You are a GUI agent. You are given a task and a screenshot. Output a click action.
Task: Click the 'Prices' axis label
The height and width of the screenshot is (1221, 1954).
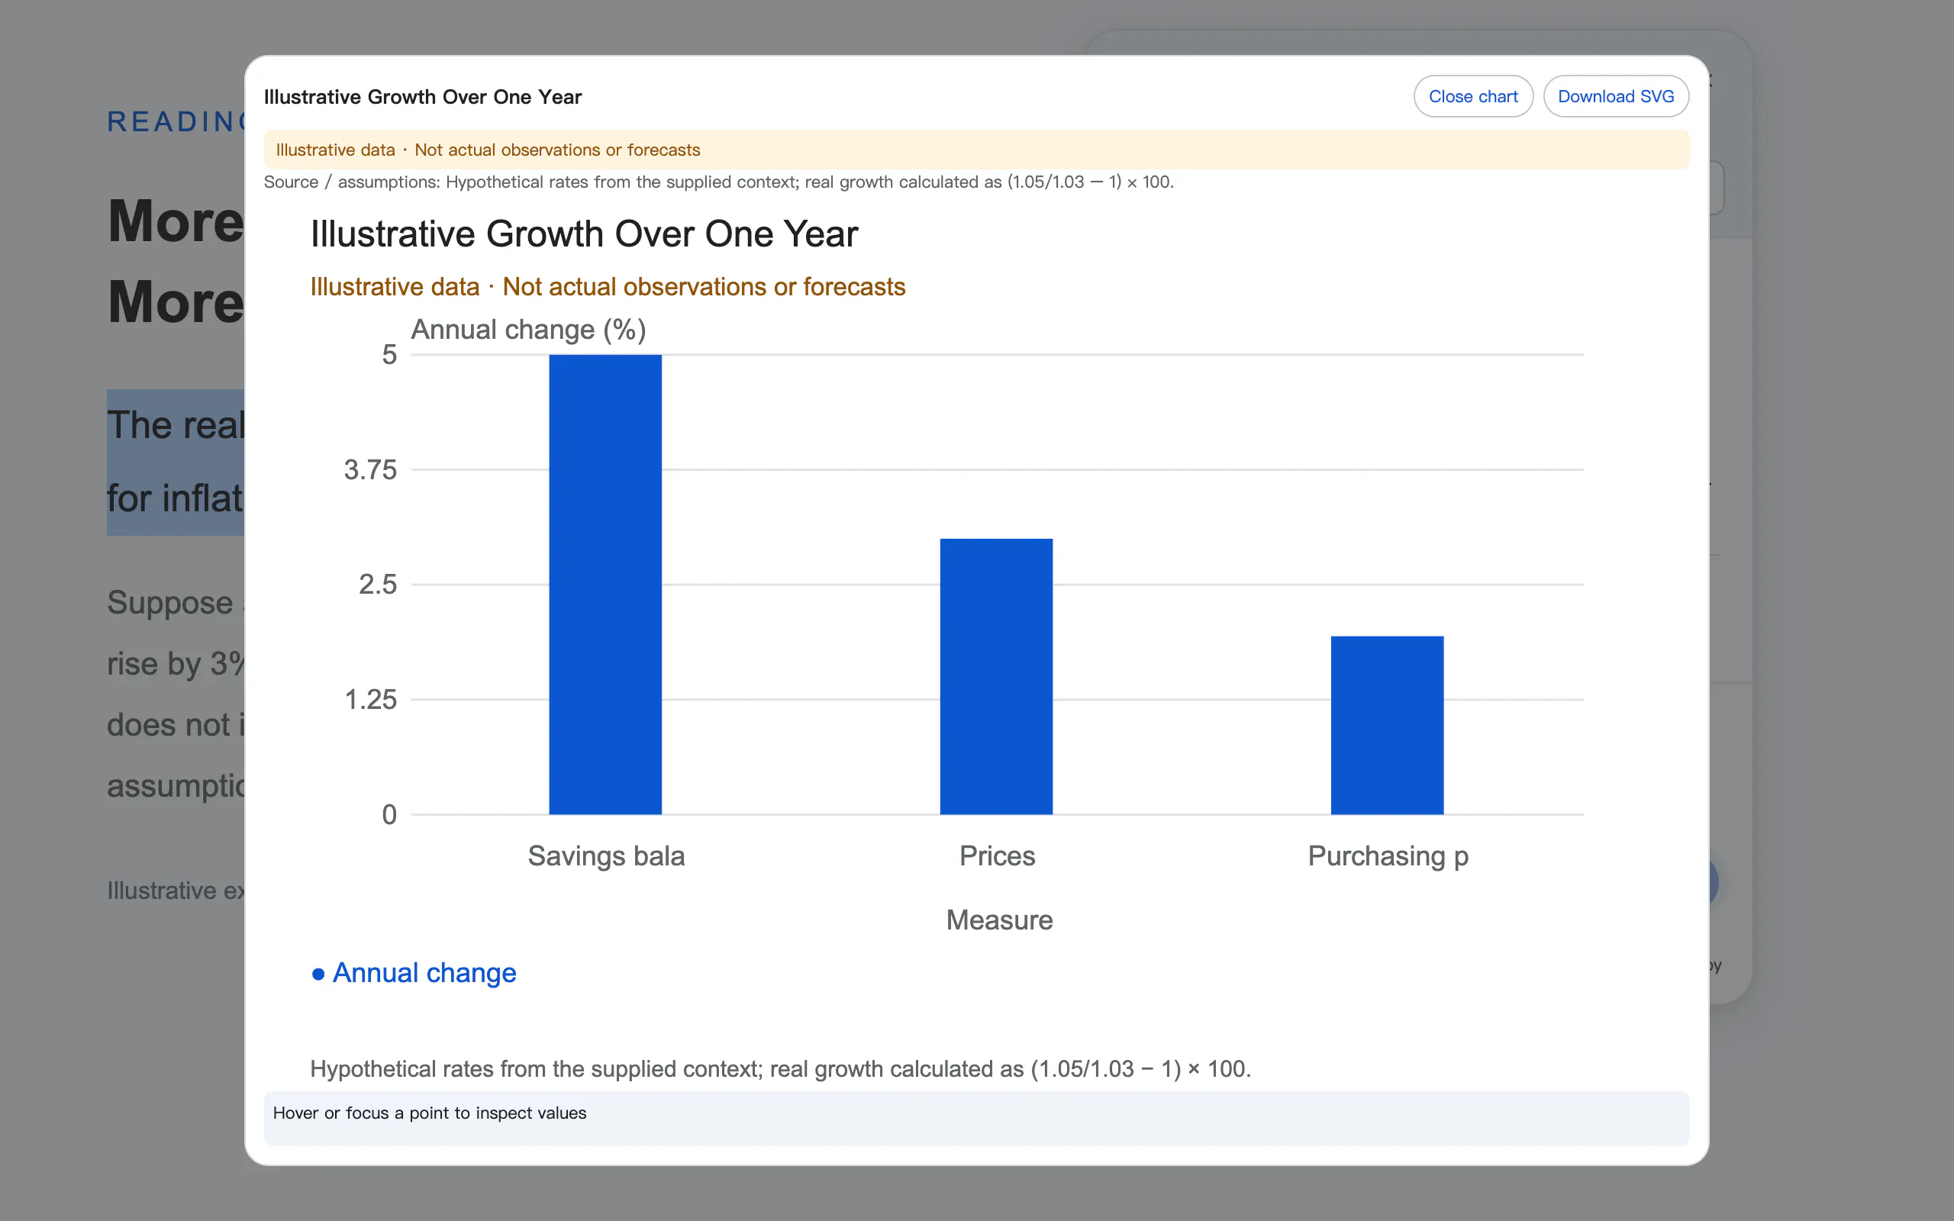pyautogui.click(x=997, y=856)
